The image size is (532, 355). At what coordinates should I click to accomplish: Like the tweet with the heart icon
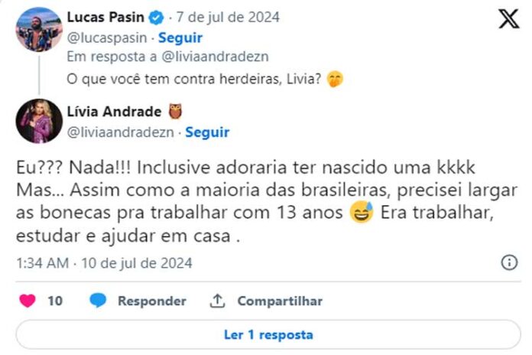[x=28, y=301]
